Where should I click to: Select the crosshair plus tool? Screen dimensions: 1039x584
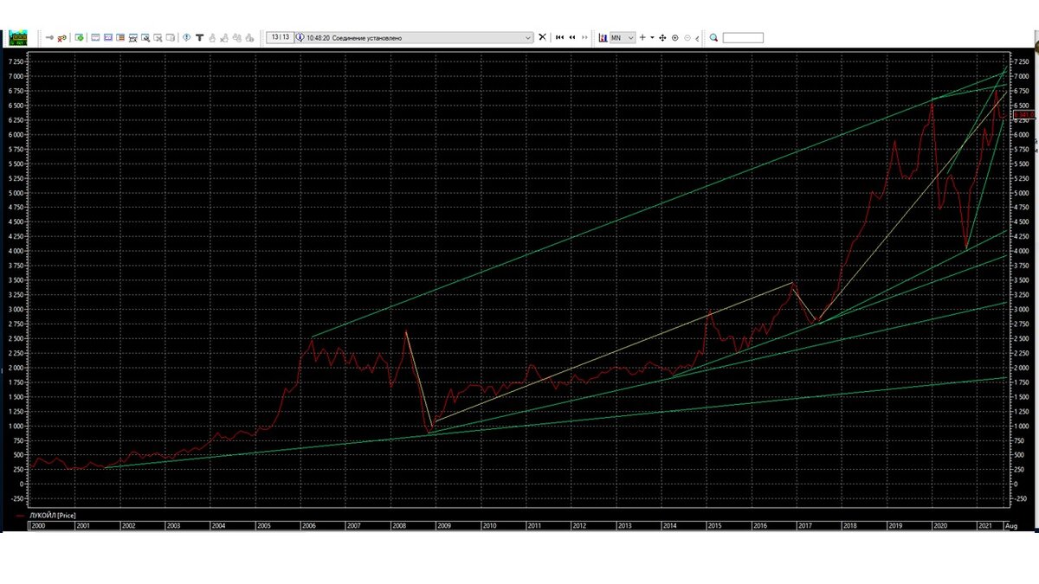642,37
